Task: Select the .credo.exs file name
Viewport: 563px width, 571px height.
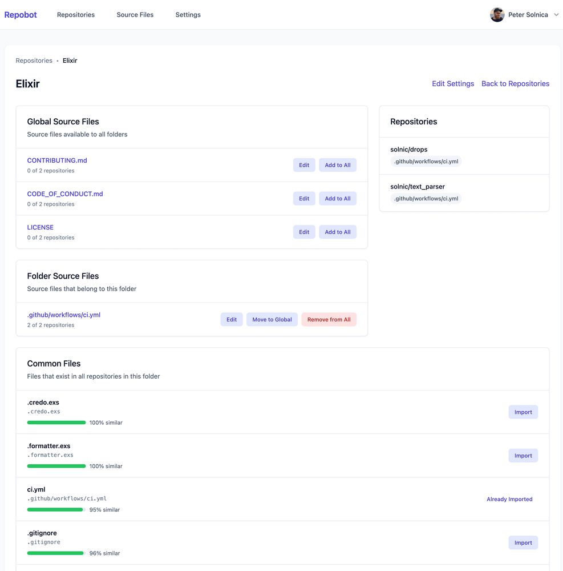Action: (43, 403)
